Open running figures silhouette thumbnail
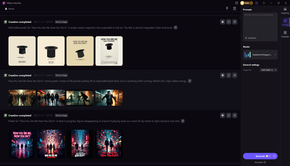The height and width of the screenshot is (166, 290). coord(80,98)
